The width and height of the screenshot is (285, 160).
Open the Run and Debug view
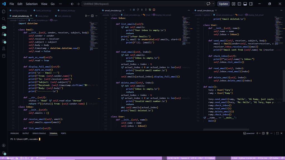point(4,34)
